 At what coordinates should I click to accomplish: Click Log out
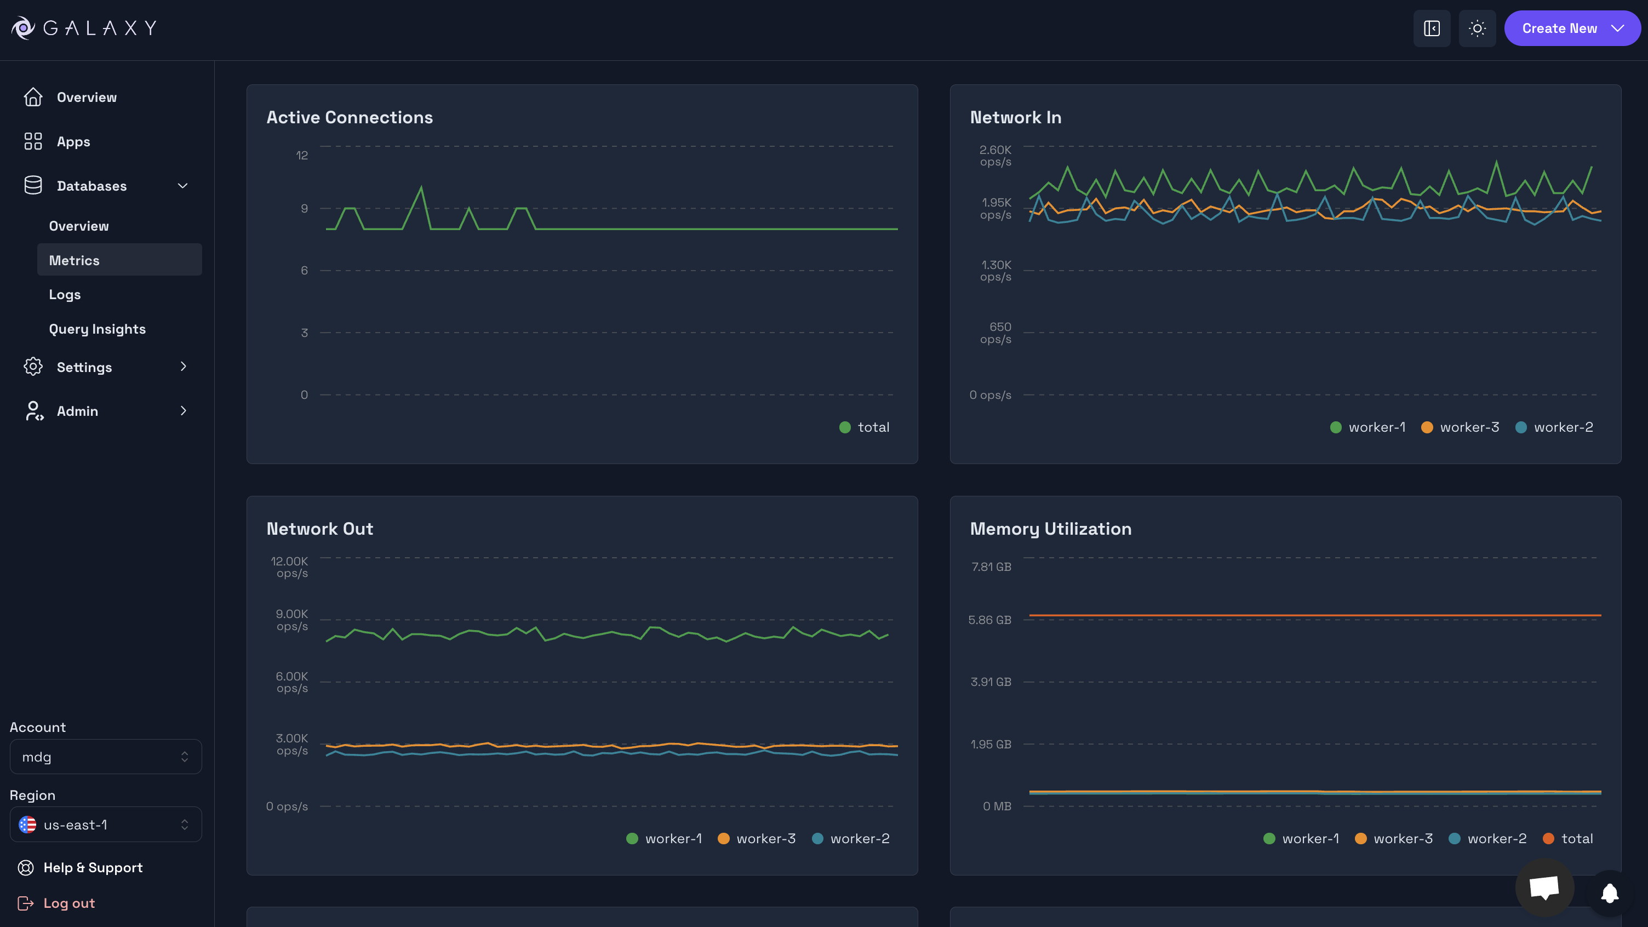pos(68,903)
